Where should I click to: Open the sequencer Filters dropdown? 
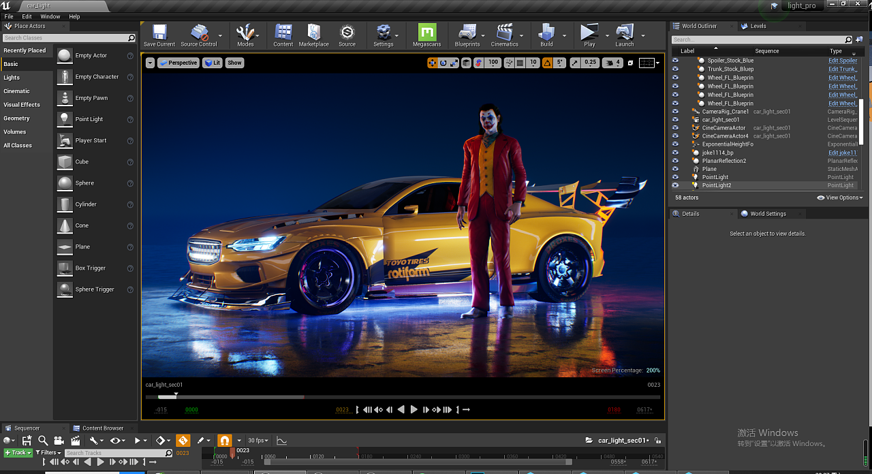tap(49, 453)
